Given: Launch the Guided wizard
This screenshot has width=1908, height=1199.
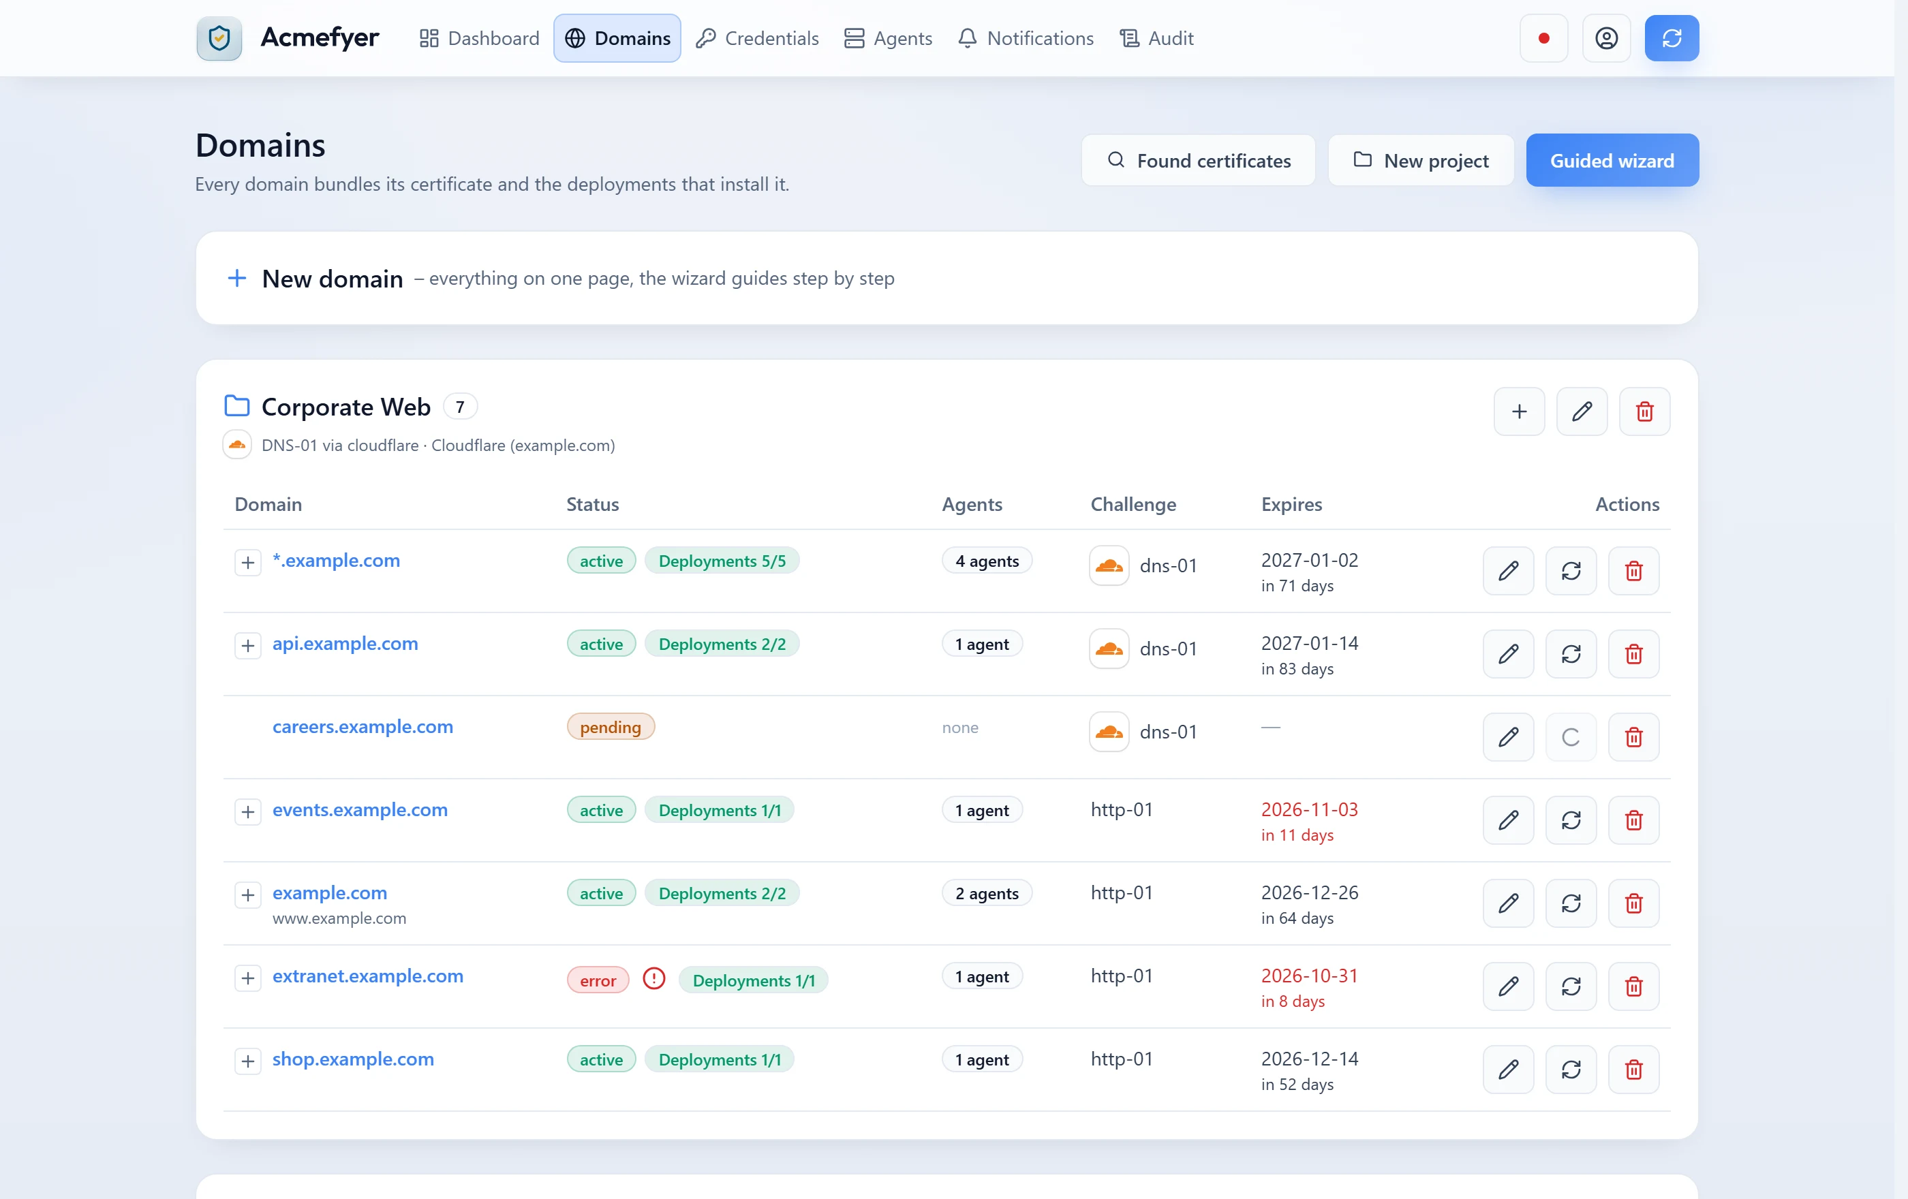Looking at the screenshot, I should [x=1612, y=160].
